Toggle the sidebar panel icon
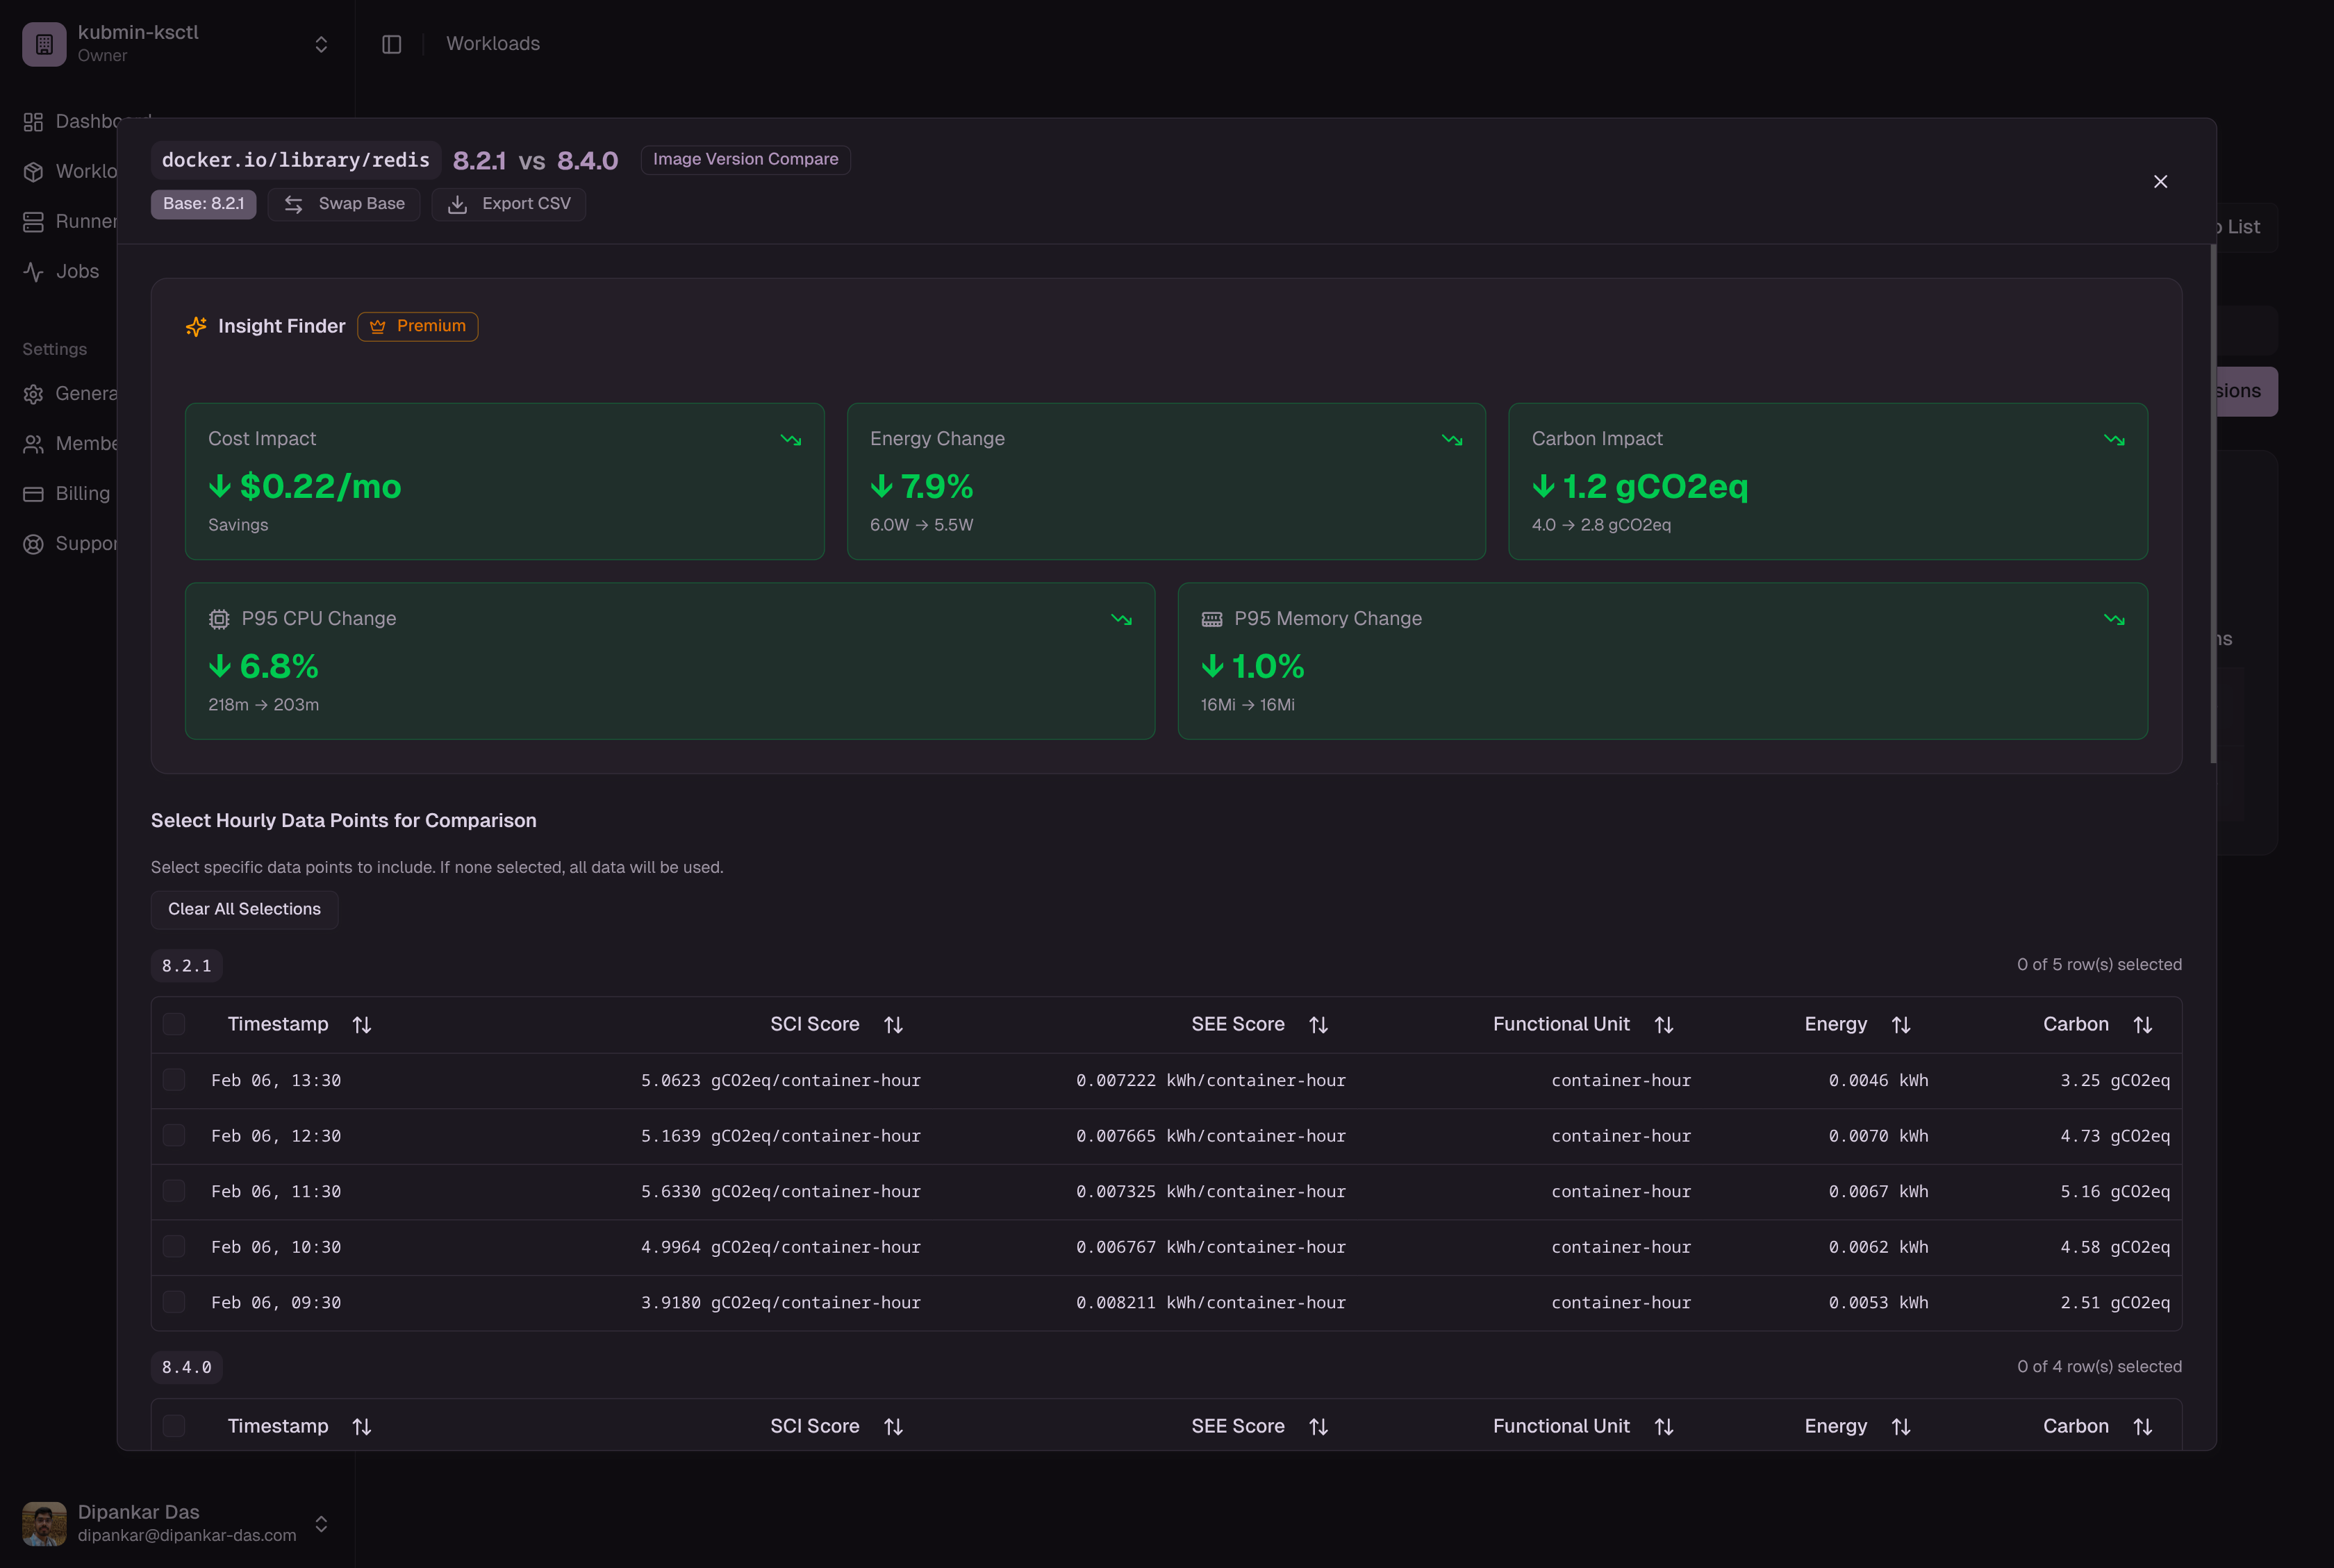This screenshot has height=1568, width=2334. 391,44
